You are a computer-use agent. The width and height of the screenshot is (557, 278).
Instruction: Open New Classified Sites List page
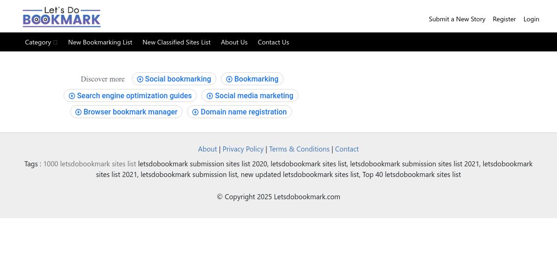(176, 42)
